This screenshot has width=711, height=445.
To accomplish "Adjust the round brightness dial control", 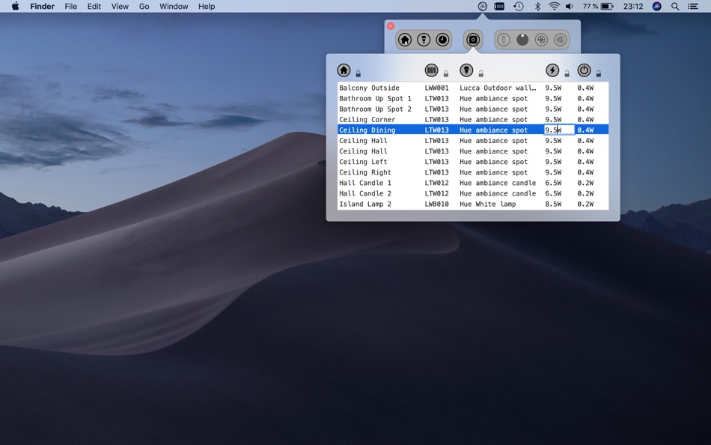I will [x=522, y=40].
